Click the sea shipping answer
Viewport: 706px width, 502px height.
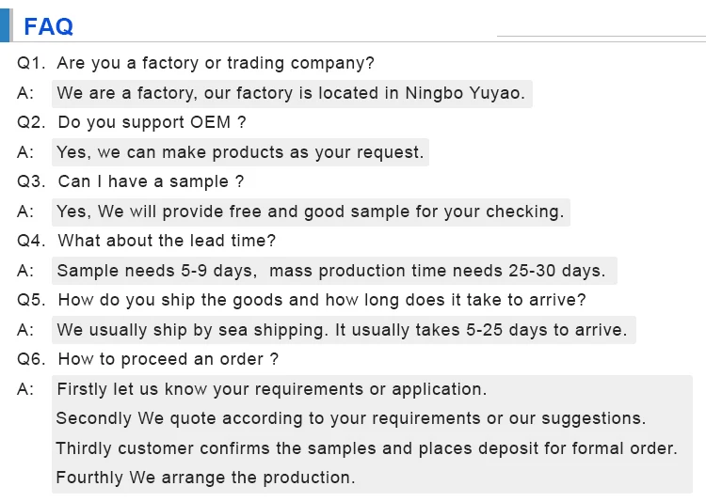point(342,330)
